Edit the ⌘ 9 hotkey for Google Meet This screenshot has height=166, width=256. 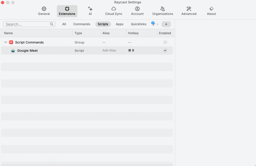131,50
